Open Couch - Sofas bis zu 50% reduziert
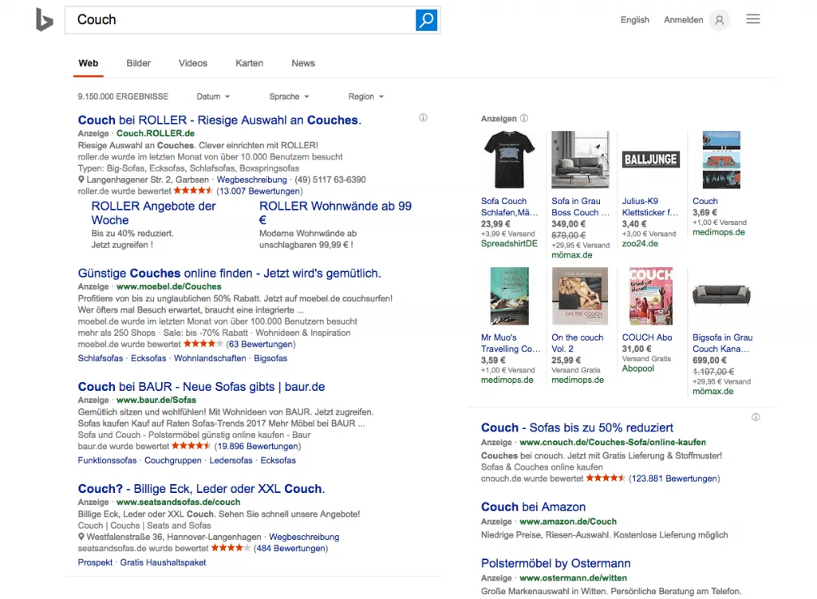The width and height of the screenshot is (817, 599). (x=577, y=428)
